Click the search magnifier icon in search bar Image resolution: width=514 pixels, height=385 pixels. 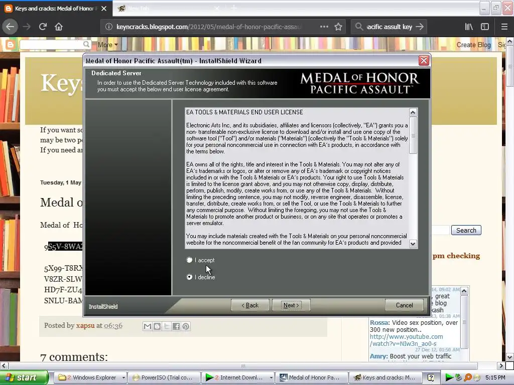coord(359,27)
